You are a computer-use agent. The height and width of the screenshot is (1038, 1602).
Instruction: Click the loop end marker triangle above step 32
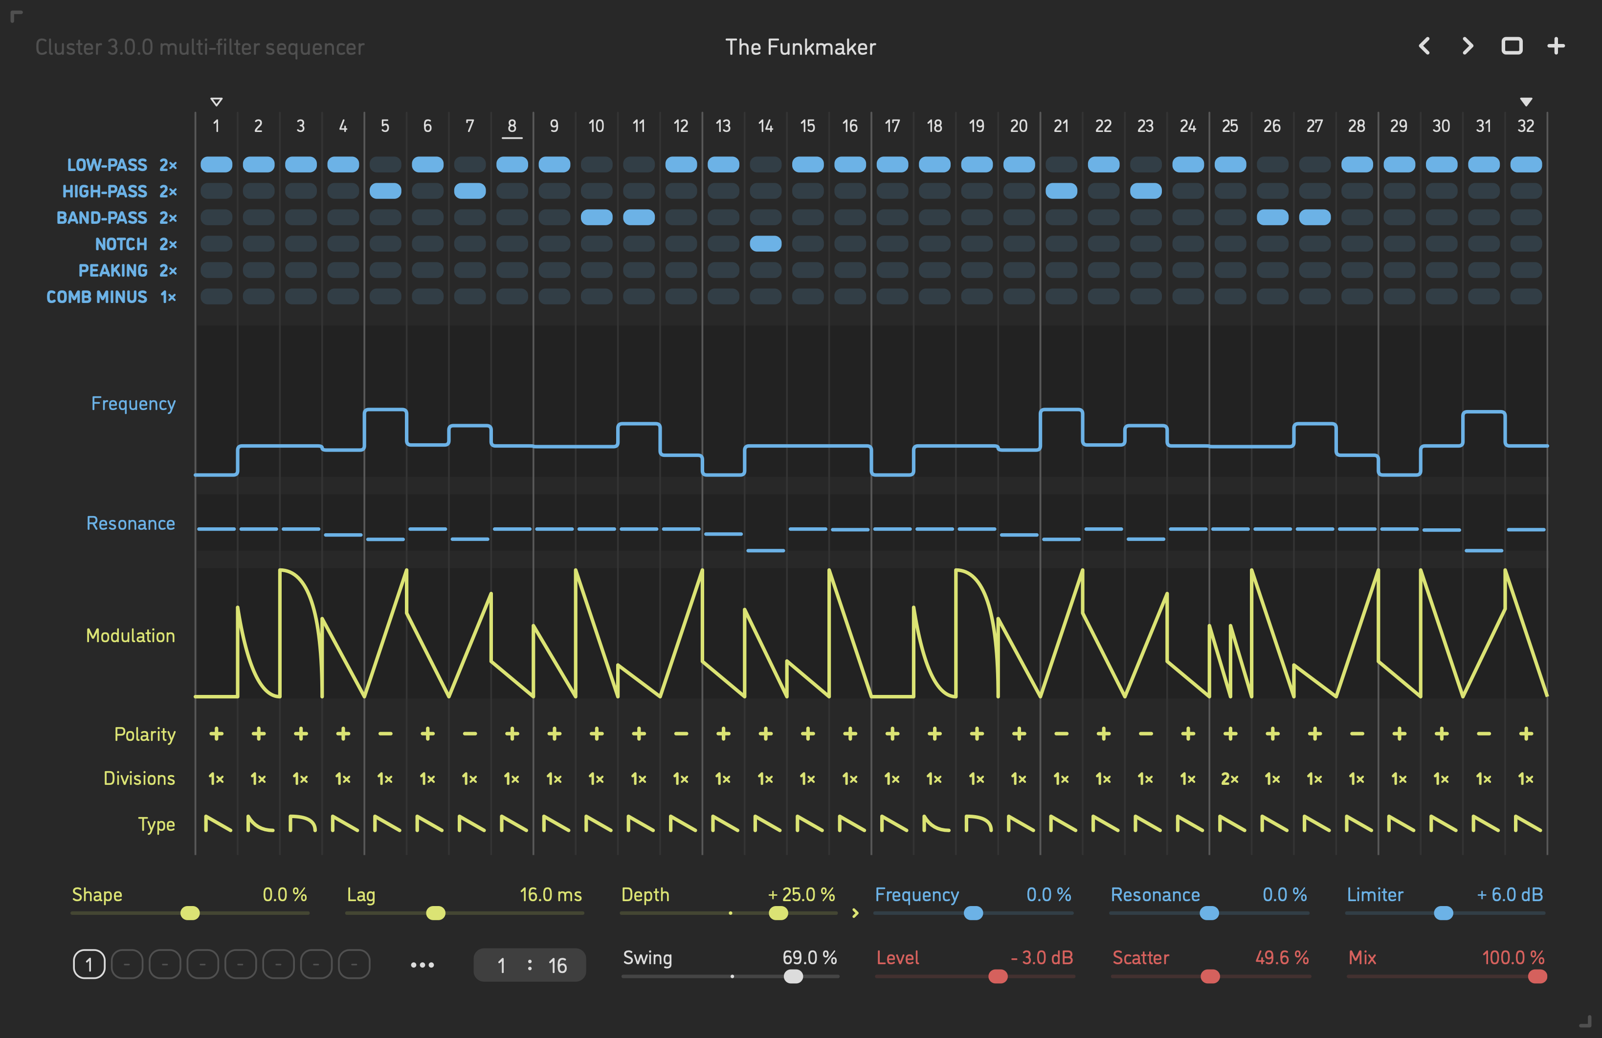pos(1525,101)
